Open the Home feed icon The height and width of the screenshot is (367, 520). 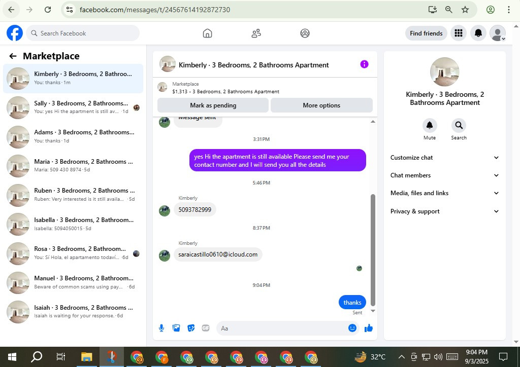point(207,33)
